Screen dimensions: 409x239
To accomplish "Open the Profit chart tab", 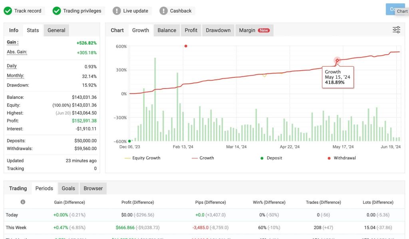I will (x=191, y=30).
